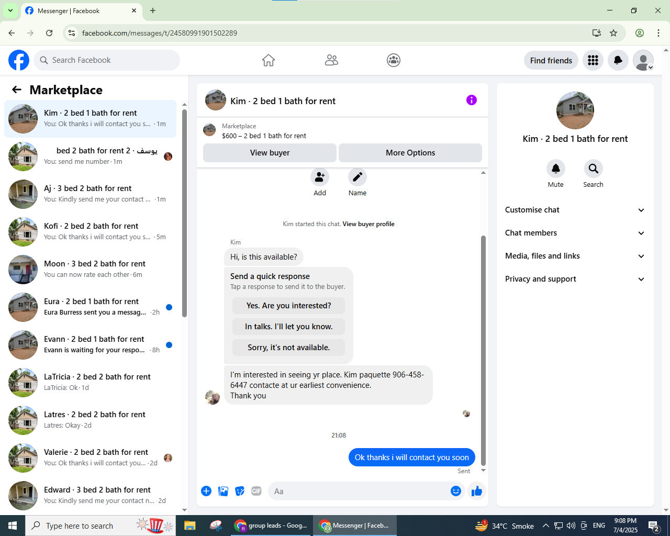Open the Edward 3 bed 2 bath conversation
The height and width of the screenshot is (536, 670).
tap(91, 496)
